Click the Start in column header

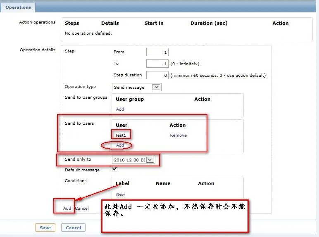(x=154, y=23)
